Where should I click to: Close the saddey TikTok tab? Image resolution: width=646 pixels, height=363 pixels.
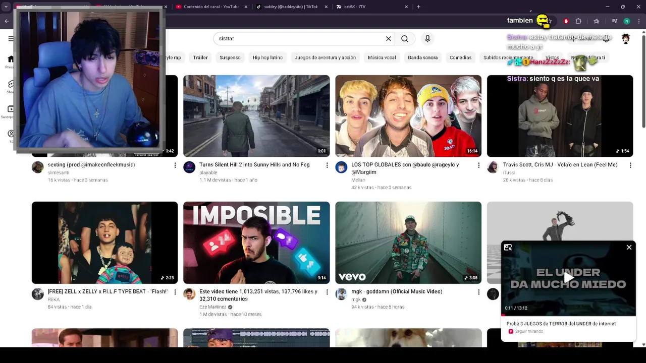(326, 7)
